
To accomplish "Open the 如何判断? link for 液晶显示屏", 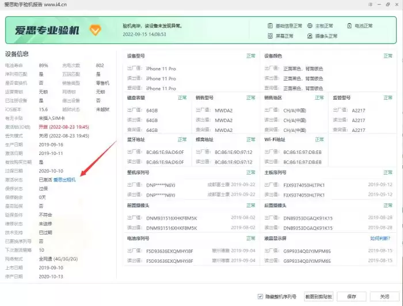I will point(380,239).
